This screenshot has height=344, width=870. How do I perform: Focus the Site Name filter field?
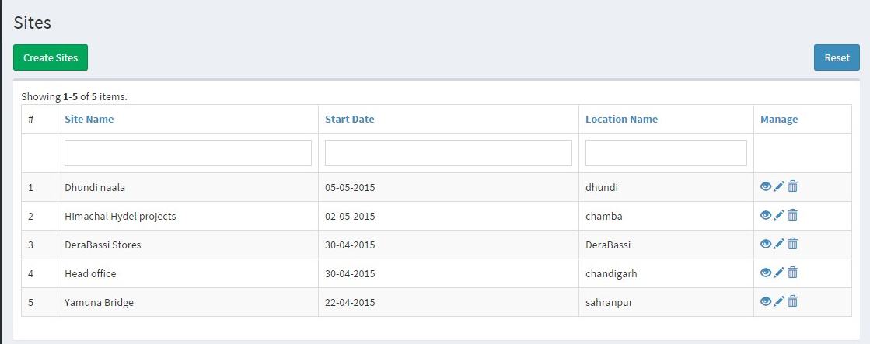pyautogui.click(x=188, y=153)
